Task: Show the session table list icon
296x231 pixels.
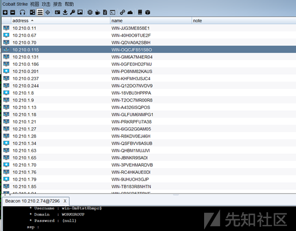Action: click(x=40, y=12)
